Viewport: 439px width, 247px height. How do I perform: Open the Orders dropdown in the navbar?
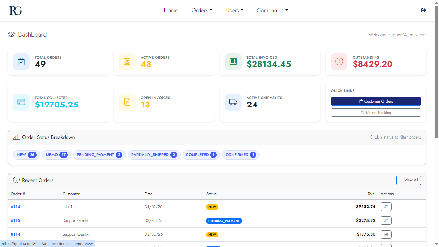pos(202,10)
